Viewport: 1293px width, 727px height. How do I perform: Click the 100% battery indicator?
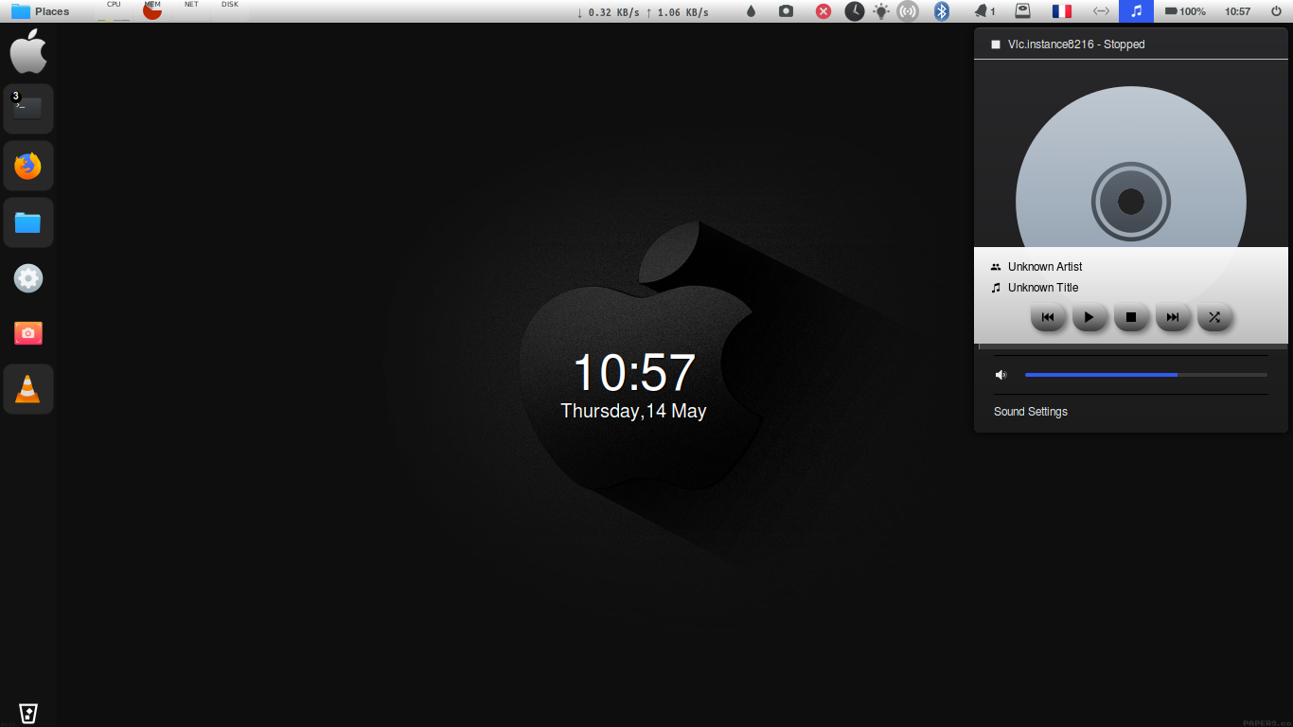[1185, 11]
